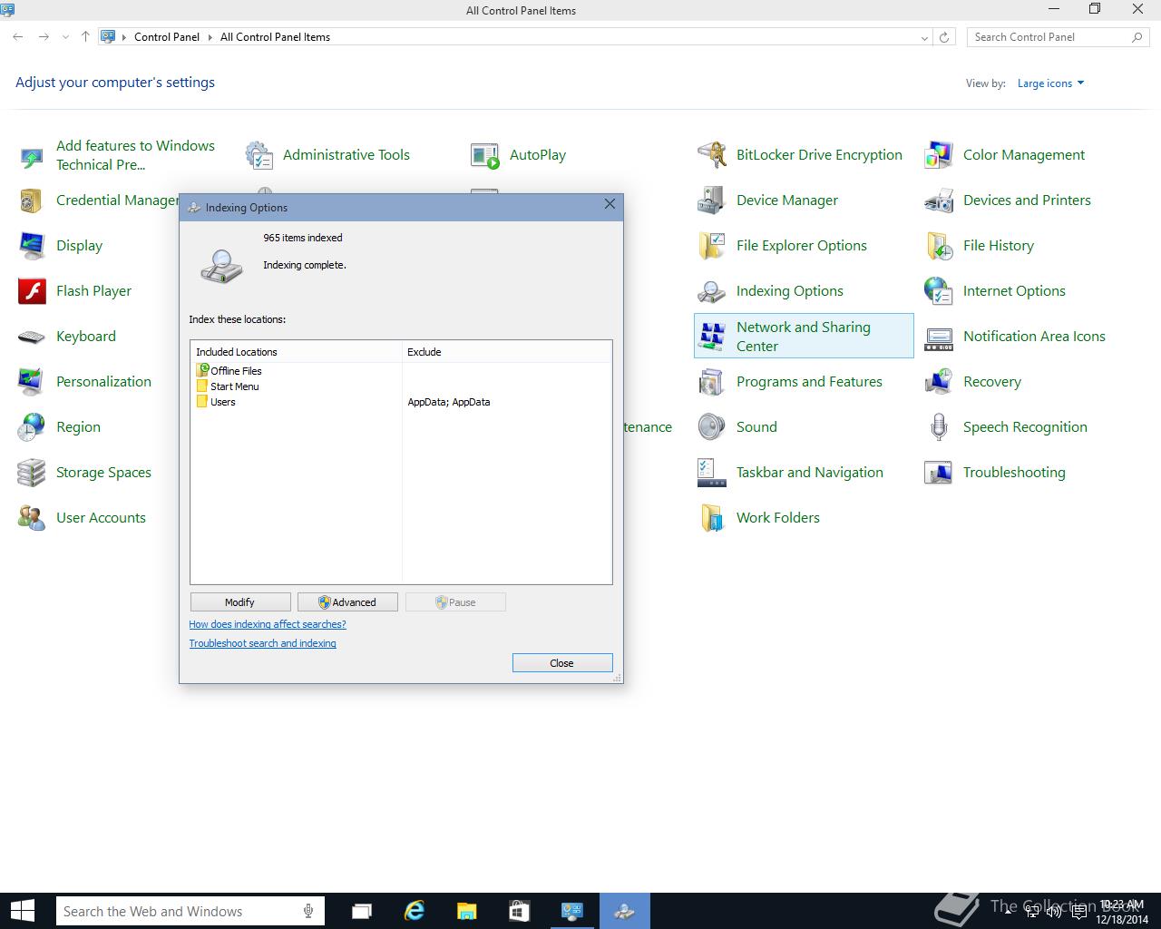Go back using the Back arrow
Viewport: 1161px width, 929px height.
pos(18,37)
